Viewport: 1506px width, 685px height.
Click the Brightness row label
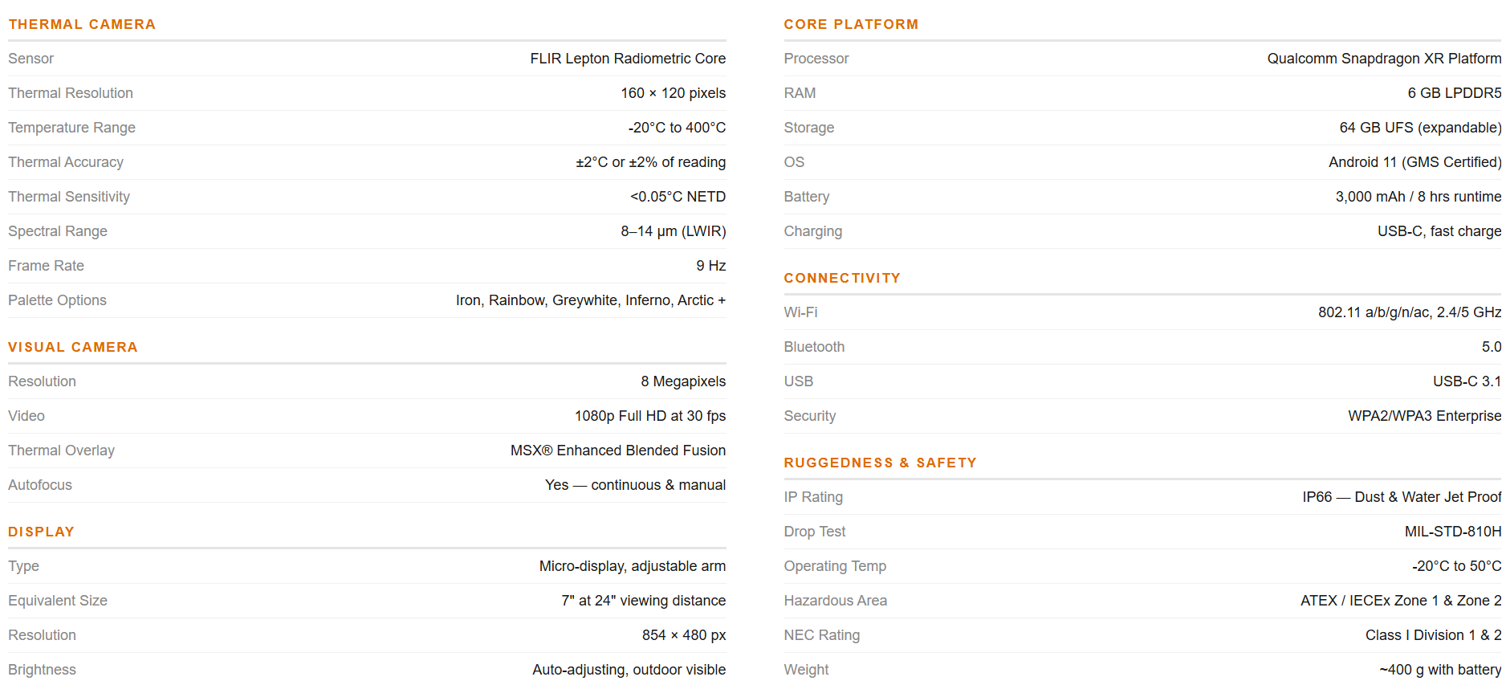point(42,670)
